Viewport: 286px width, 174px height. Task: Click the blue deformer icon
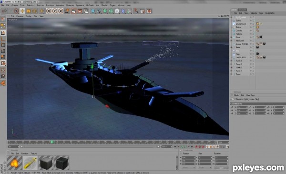coord(123,11)
